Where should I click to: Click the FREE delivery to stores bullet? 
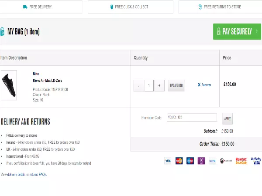coord(22,135)
